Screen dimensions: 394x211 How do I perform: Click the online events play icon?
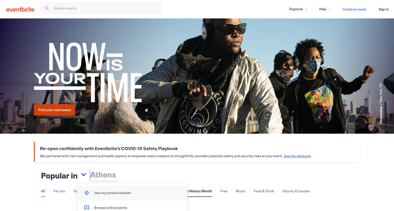coord(87,208)
